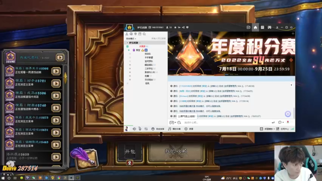The height and width of the screenshot is (181, 322).
Task: Search members with the magnifier icon
Action: (x=144, y=34)
